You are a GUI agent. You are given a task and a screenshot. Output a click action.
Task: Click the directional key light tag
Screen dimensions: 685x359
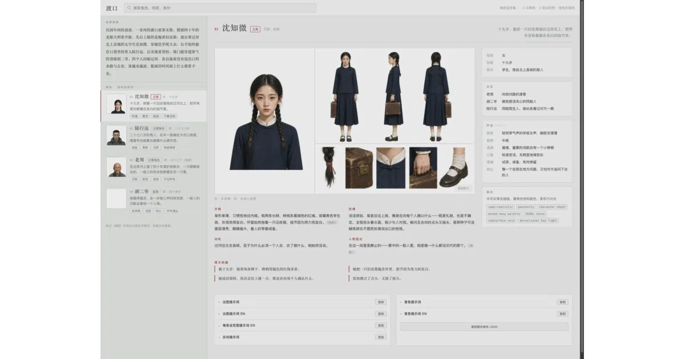pyautogui.click(x=538, y=221)
